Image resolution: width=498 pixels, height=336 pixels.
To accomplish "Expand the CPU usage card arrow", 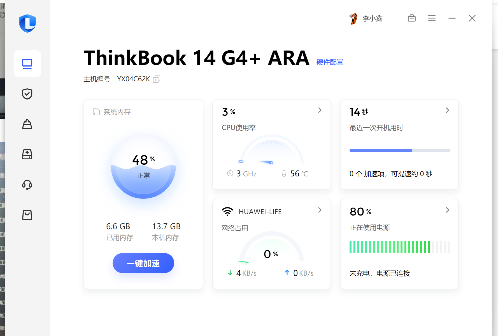I will (320, 110).
